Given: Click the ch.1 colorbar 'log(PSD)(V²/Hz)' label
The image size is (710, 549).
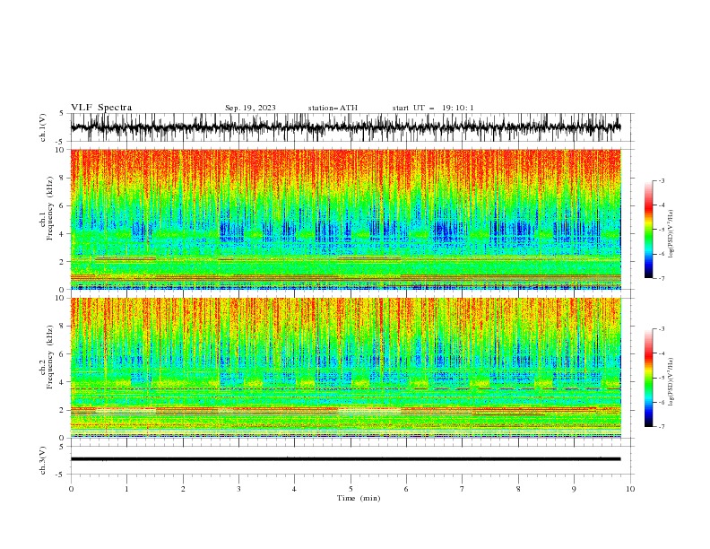Looking at the screenshot, I should (x=671, y=234).
